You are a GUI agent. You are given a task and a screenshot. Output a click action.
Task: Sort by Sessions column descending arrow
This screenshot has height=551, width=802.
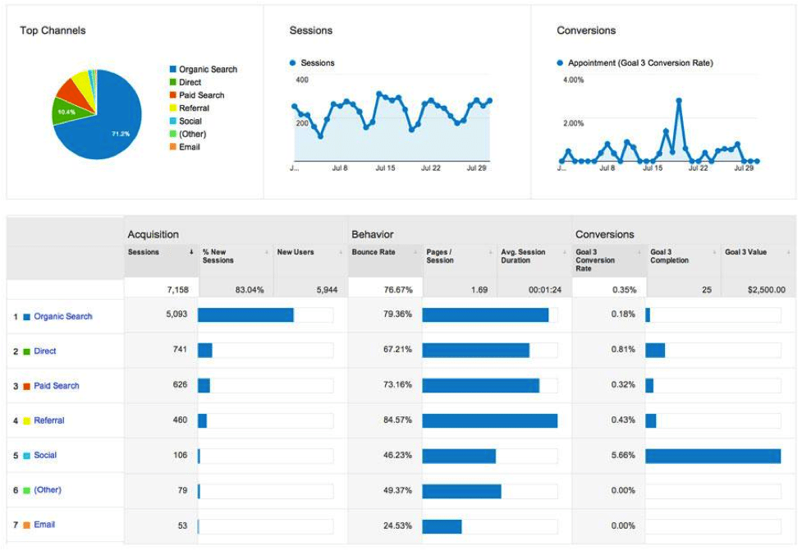click(191, 252)
